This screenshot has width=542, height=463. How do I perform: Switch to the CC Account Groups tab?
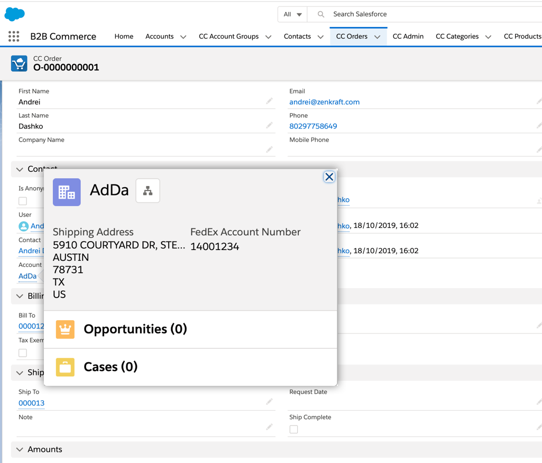[228, 36]
